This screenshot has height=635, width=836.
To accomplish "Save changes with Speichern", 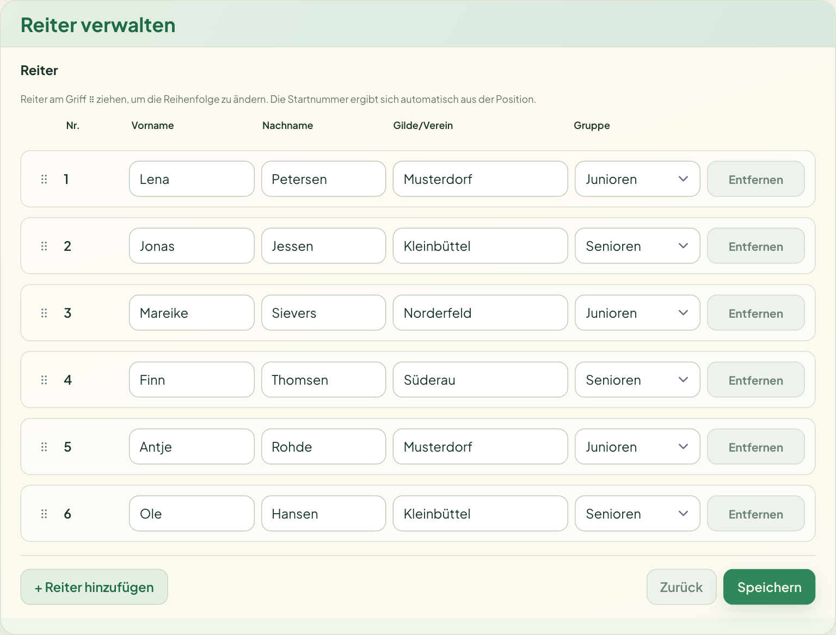I will click(x=769, y=587).
